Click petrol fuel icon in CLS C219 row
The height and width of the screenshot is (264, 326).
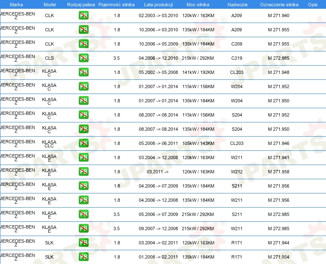pos(83,58)
